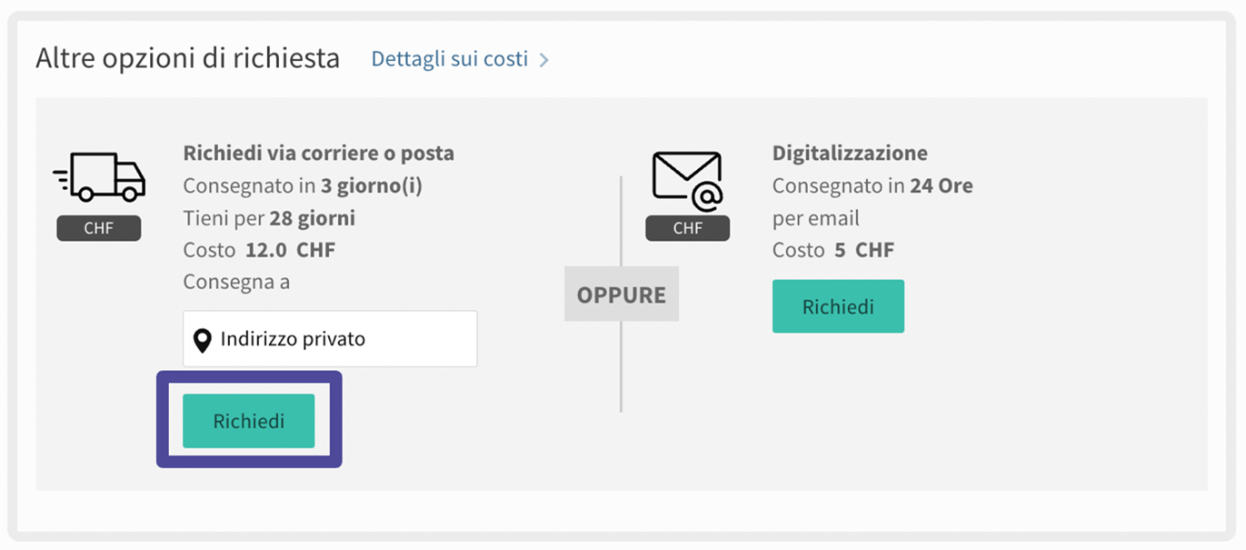The image size is (1246, 550).
Task: Click the email envelope digitization icon
Action: click(x=687, y=180)
